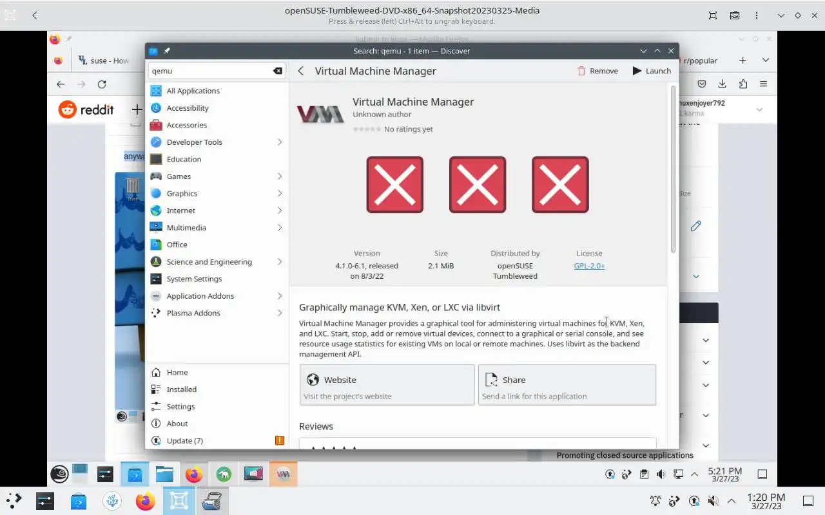Click the viewer toolbar three-dot menu
825x515 pixels.
[757, 15]
